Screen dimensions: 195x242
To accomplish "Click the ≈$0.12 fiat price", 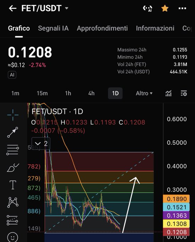I will click(x=16, y=65).
